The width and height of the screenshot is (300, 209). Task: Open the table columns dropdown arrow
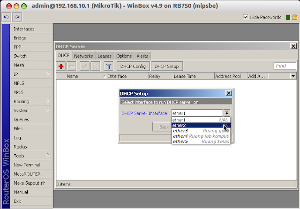[293, 76]
